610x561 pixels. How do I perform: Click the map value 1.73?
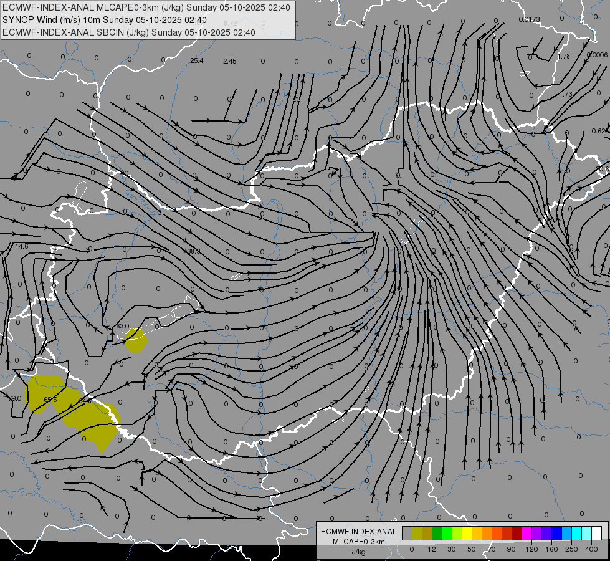[566, 94]
